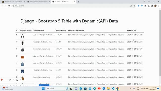This screenshot has height=91, width=161.
Task: Select the SB Admin 2 - Dashboard tab
Action: click(x=63, y=2)
